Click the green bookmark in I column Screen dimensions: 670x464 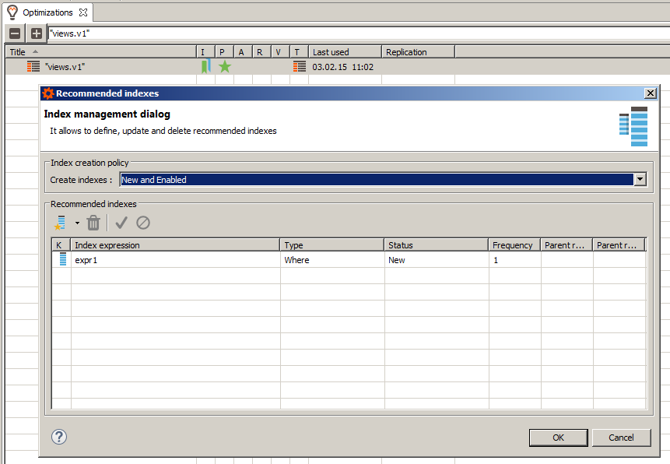205,67
